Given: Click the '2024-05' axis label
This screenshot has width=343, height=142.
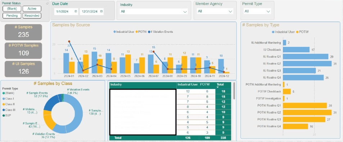Looking at the screenshot, I should tap(125, 76).
